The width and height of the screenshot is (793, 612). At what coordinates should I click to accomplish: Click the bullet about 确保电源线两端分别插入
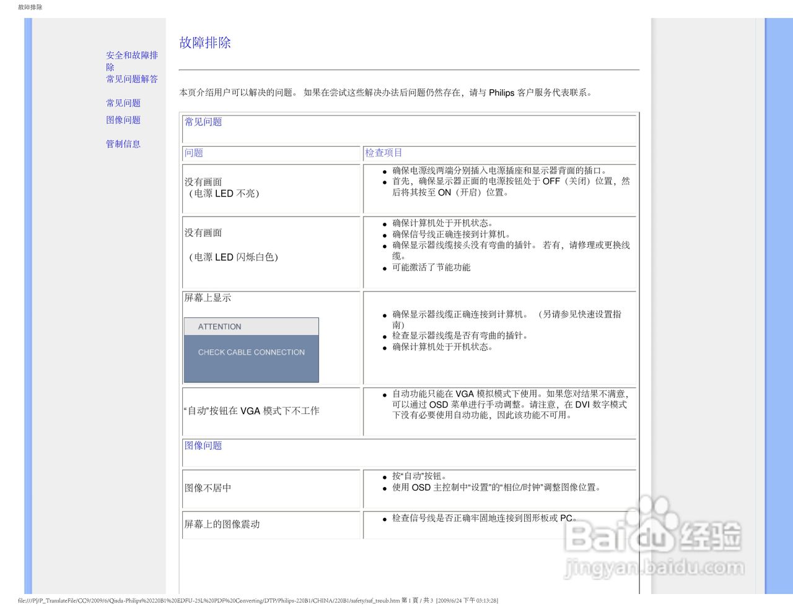coord(501,171)
